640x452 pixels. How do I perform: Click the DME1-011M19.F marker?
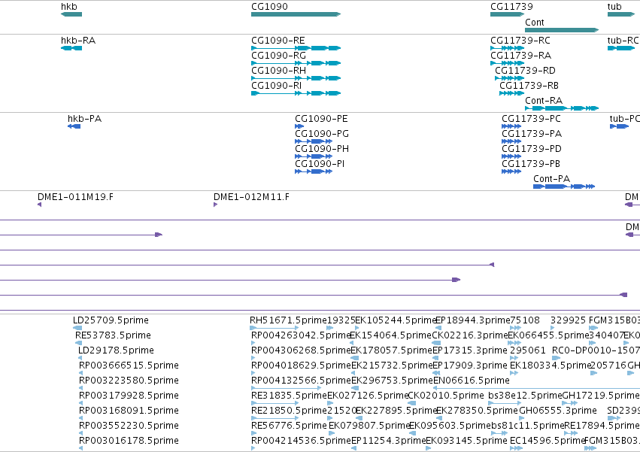40,205
